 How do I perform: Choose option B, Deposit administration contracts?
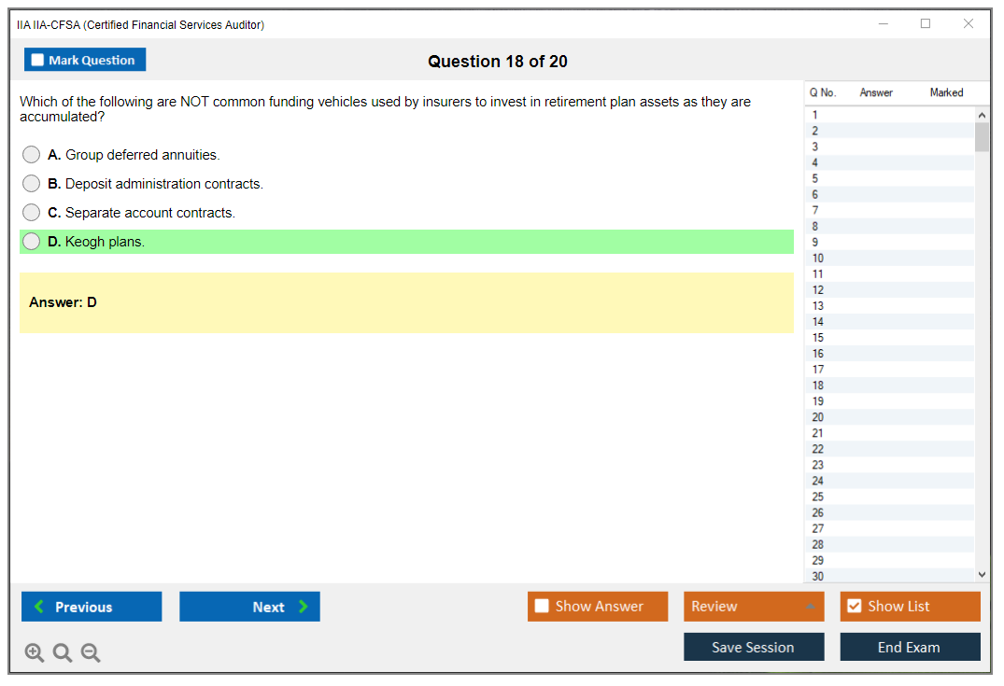(x=32, y=184)
